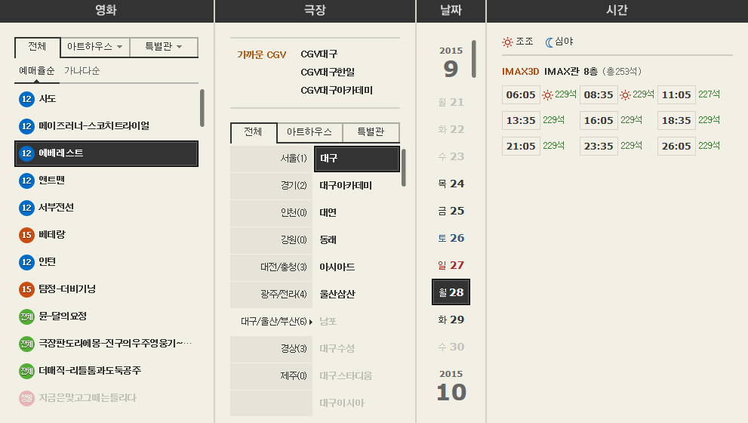
Task: Click the 청불 badge beside 지금은맞고그때는틀리다
Action: click(26, 398)
